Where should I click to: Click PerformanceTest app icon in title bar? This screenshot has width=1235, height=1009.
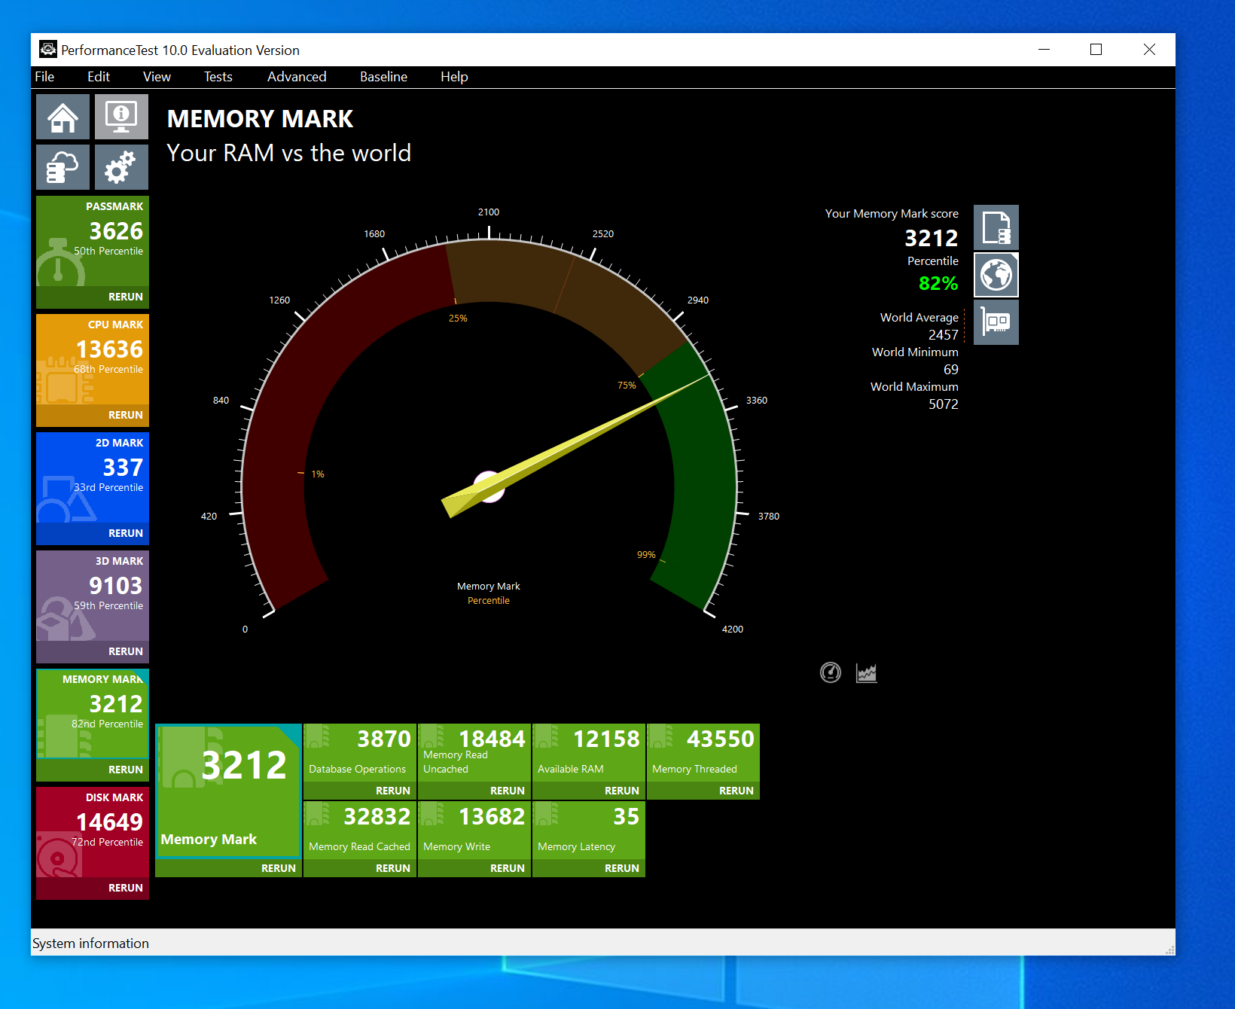click(x=48, y=50)
